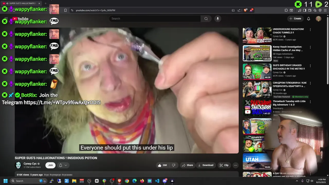Screen dimensions: 329x185
Task: Open the more actions ellipsis below the video
Action: [235, 165]
